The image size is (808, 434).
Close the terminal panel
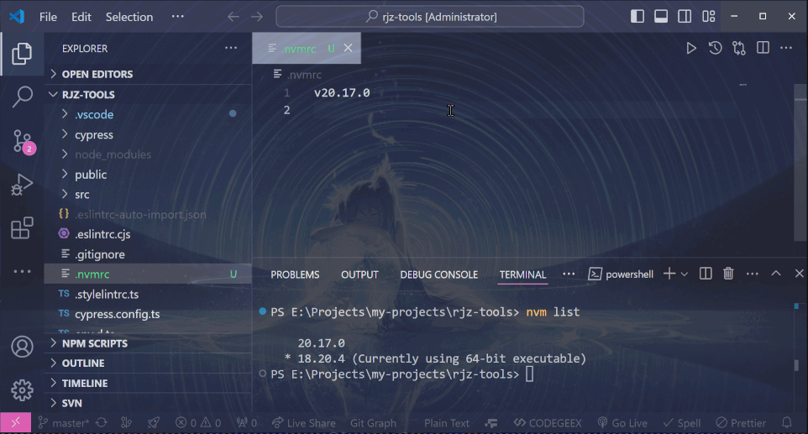800,274
